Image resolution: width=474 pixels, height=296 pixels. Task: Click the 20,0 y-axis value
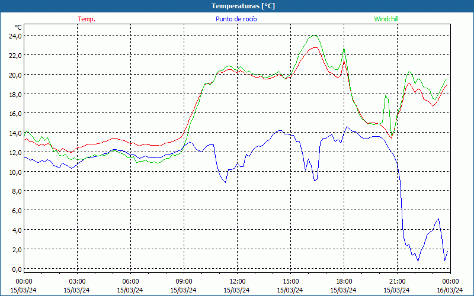click(15, 75)
